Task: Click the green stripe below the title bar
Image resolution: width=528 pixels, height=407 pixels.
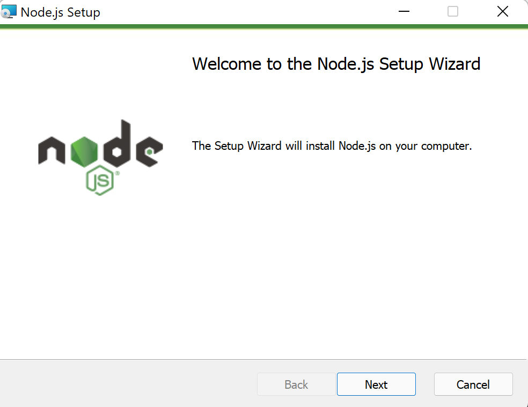Action: 264,26
